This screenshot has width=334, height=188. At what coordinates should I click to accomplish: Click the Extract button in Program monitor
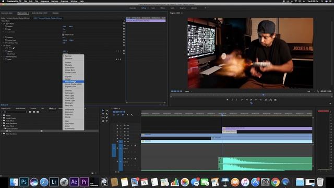270,100
